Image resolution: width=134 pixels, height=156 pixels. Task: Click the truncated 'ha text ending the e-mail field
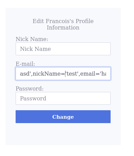pos(103,74)
